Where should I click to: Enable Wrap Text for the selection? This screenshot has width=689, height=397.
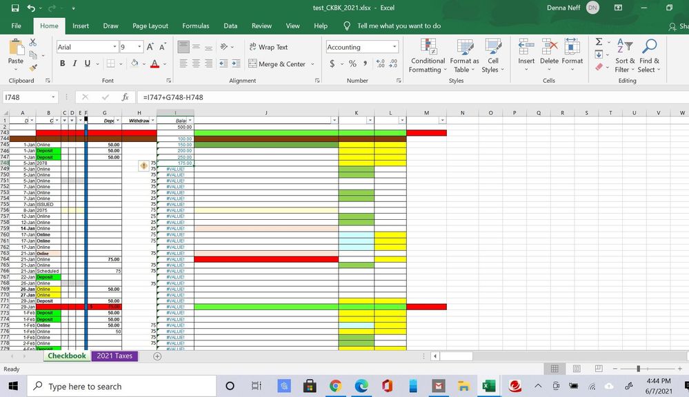(268, 47)
